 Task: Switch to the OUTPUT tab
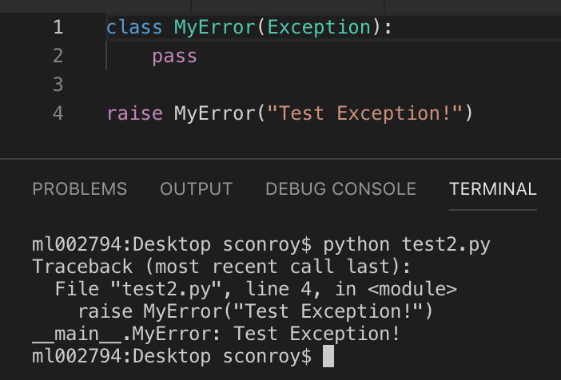[x=196, y=188]
